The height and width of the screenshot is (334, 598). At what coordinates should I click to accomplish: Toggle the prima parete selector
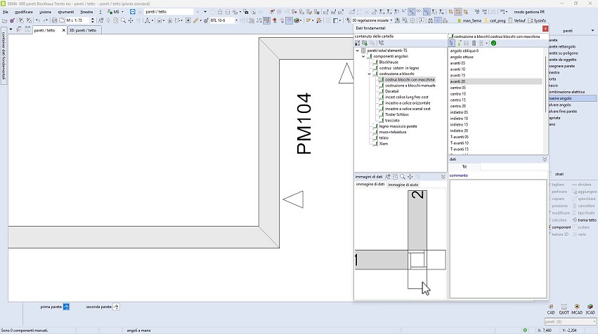[66, 307]
